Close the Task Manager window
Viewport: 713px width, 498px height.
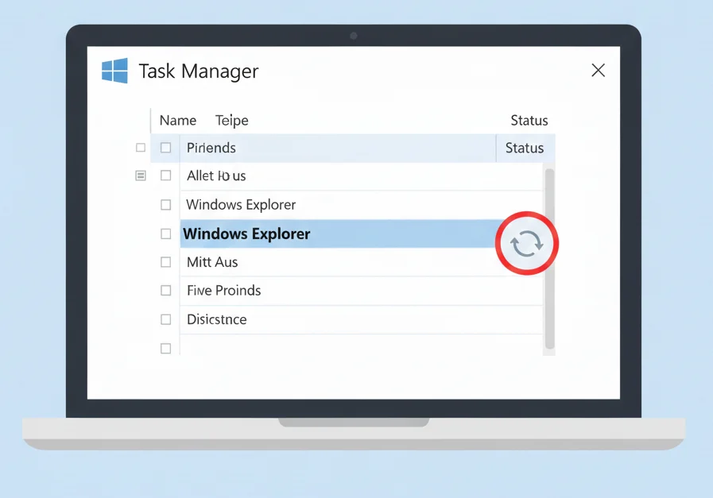pos(598,70)
